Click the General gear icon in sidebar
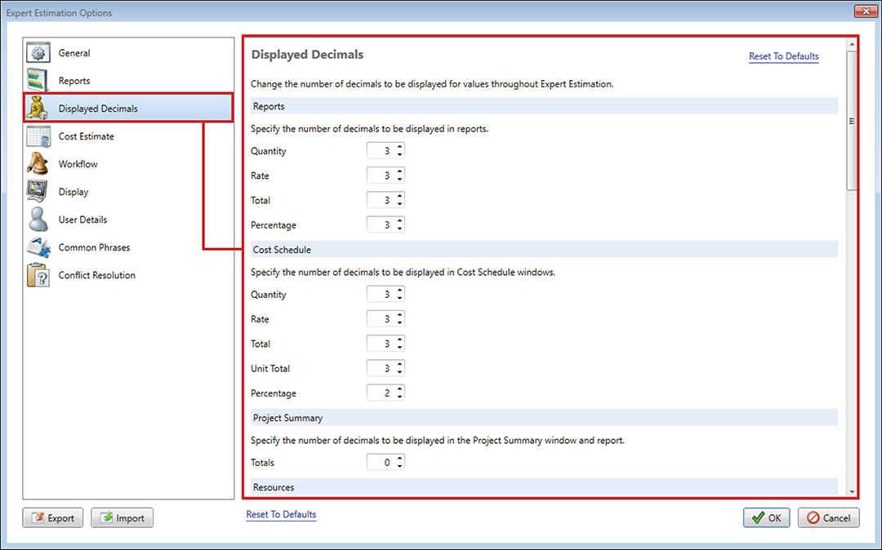882x550 pixels. [x=38, y=54]
